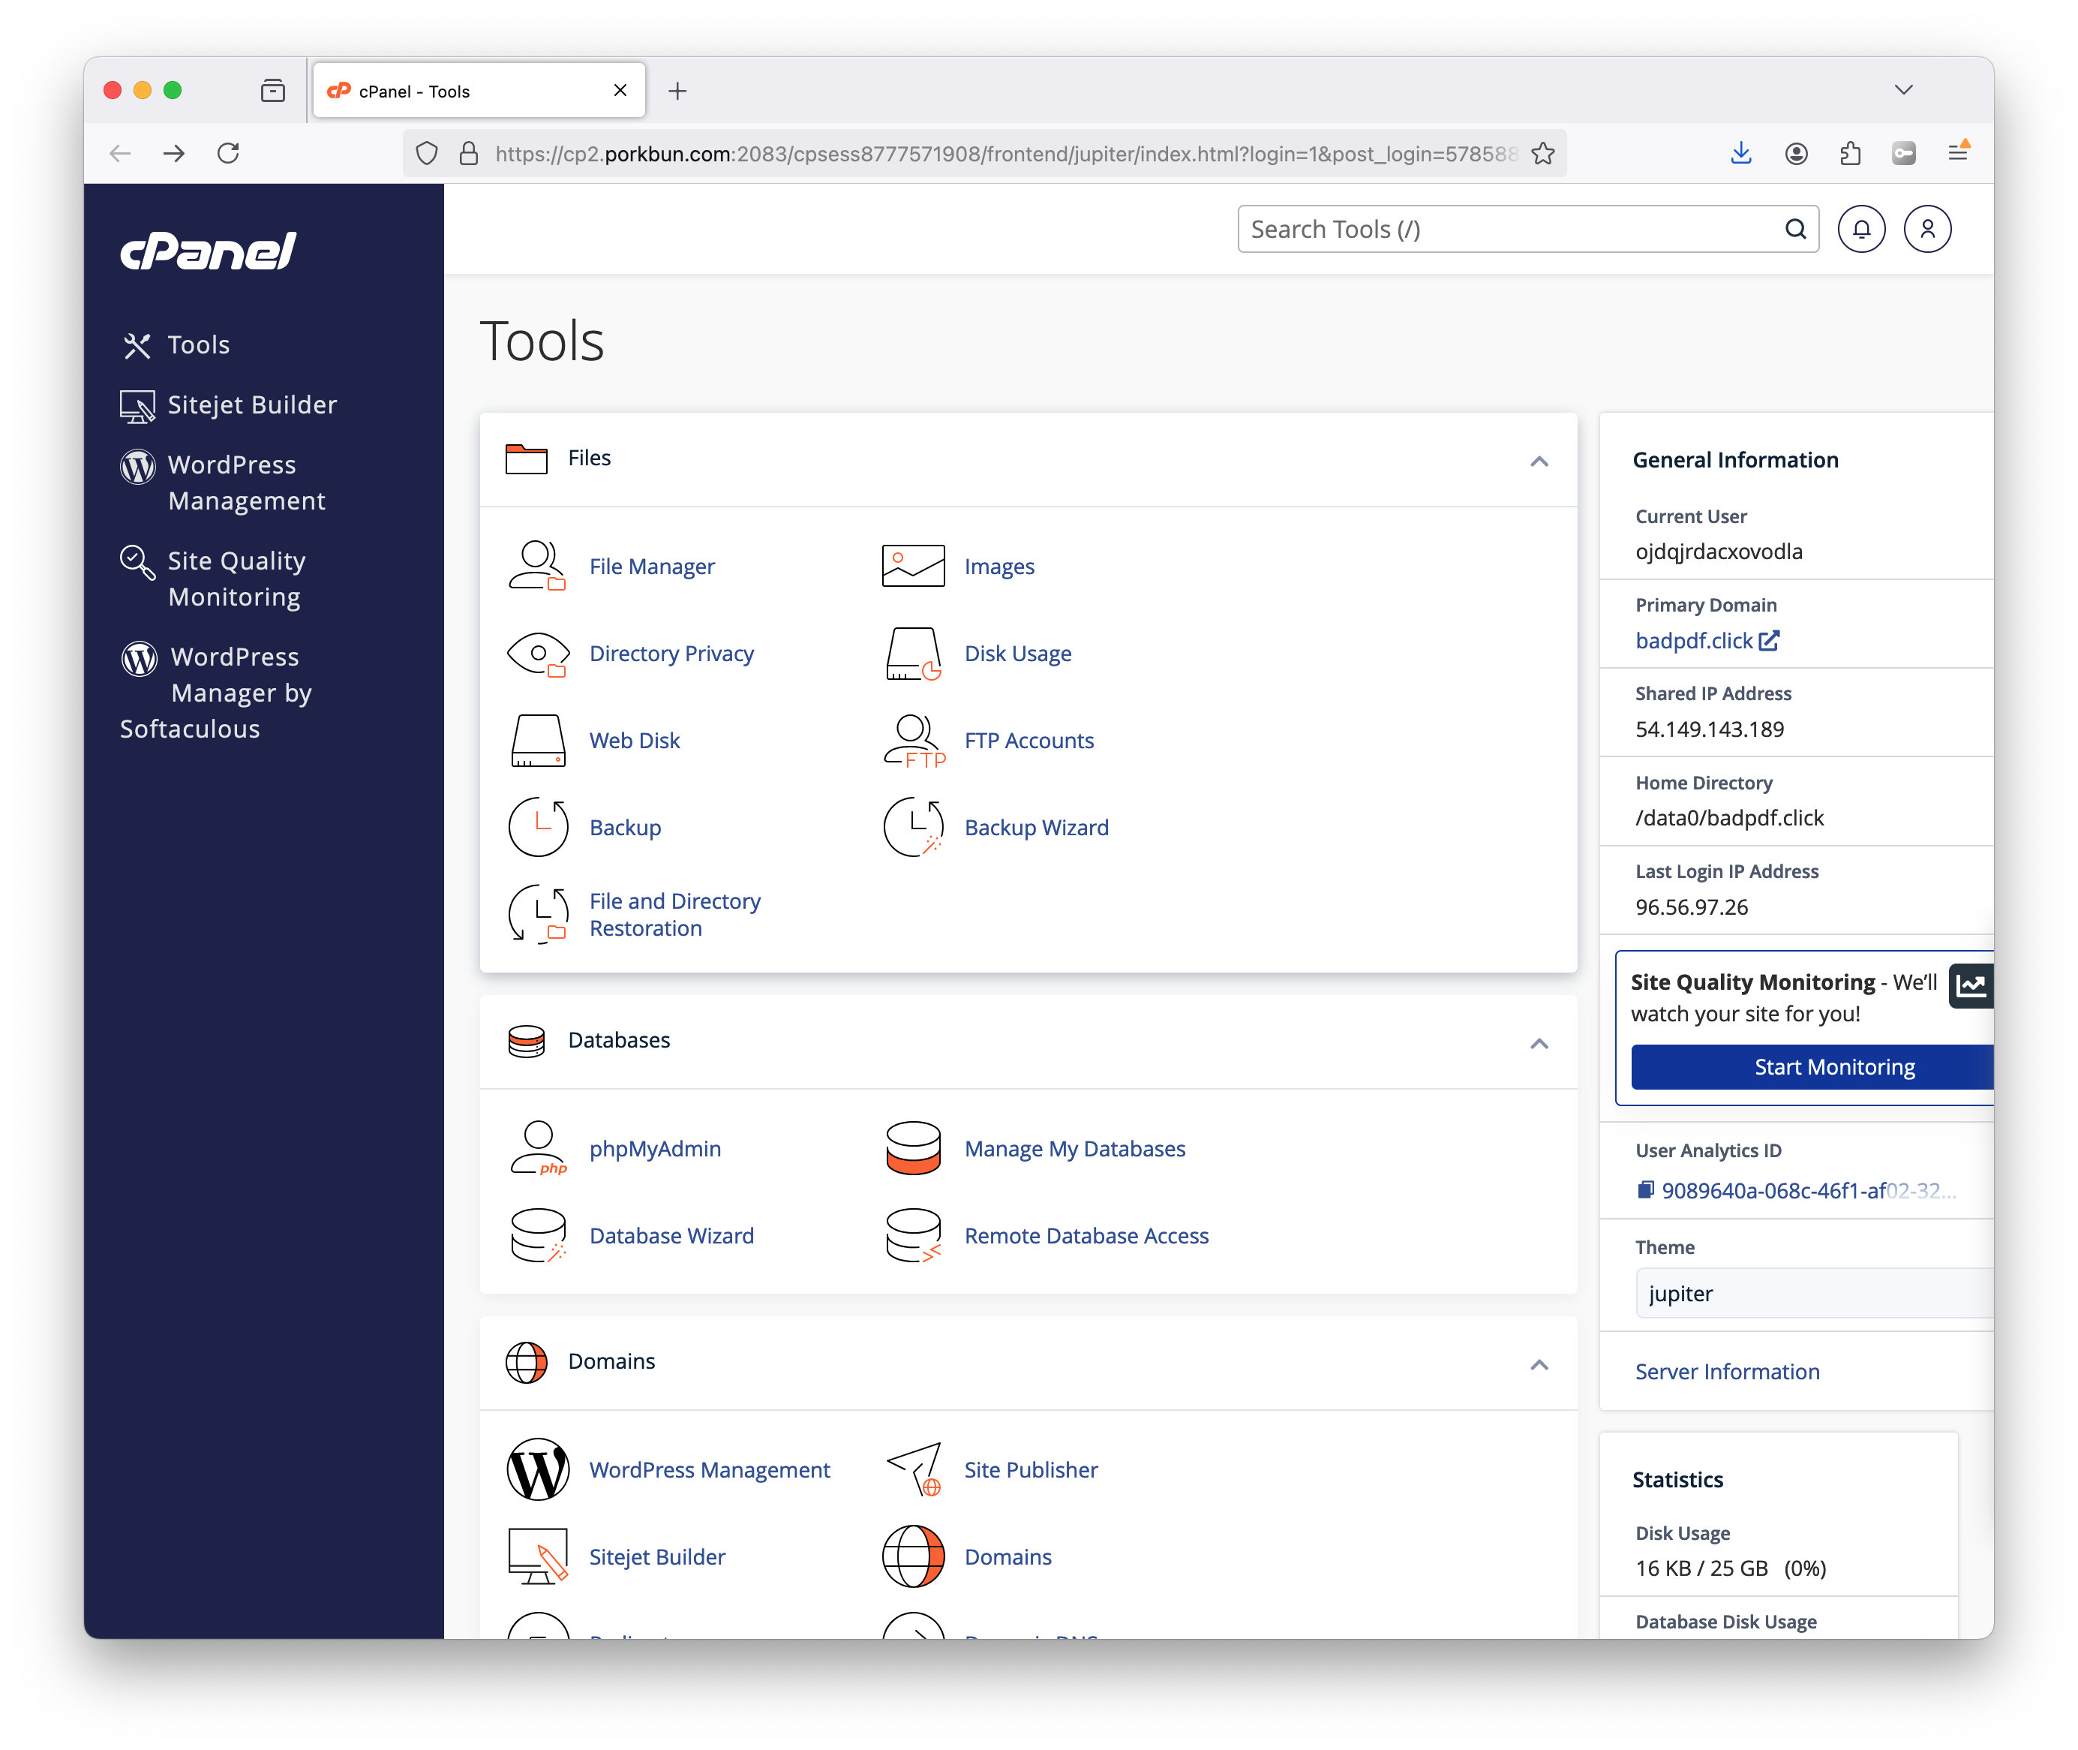2078x1750 pixels.
Task: Open the phpMyAdmin icon
Action: click(536, 1148)
